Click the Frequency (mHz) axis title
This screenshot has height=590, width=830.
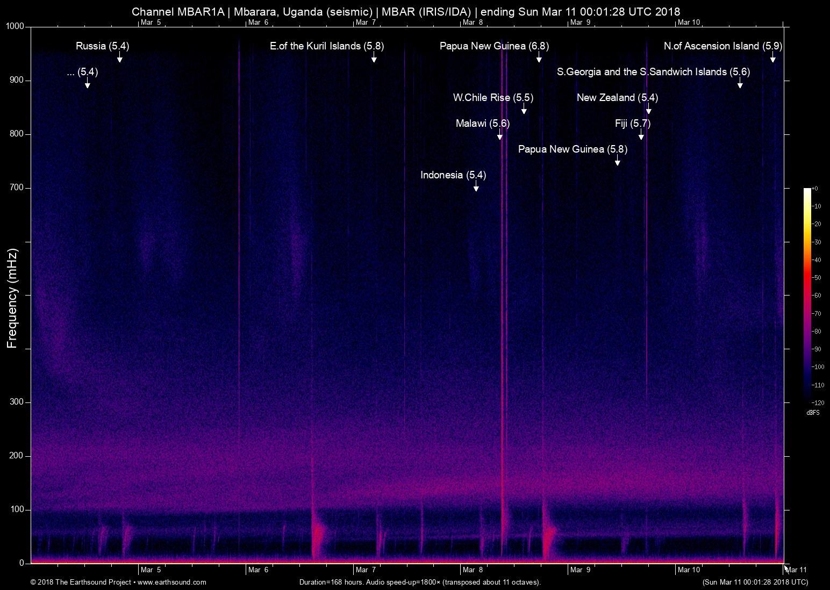click(12, 298)
